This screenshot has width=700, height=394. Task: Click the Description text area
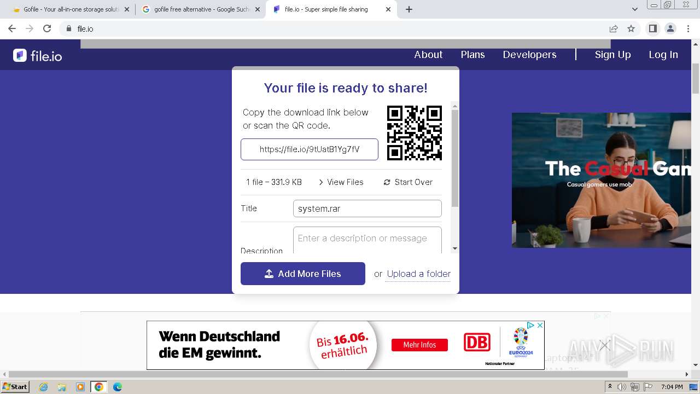tap(367, 240)
